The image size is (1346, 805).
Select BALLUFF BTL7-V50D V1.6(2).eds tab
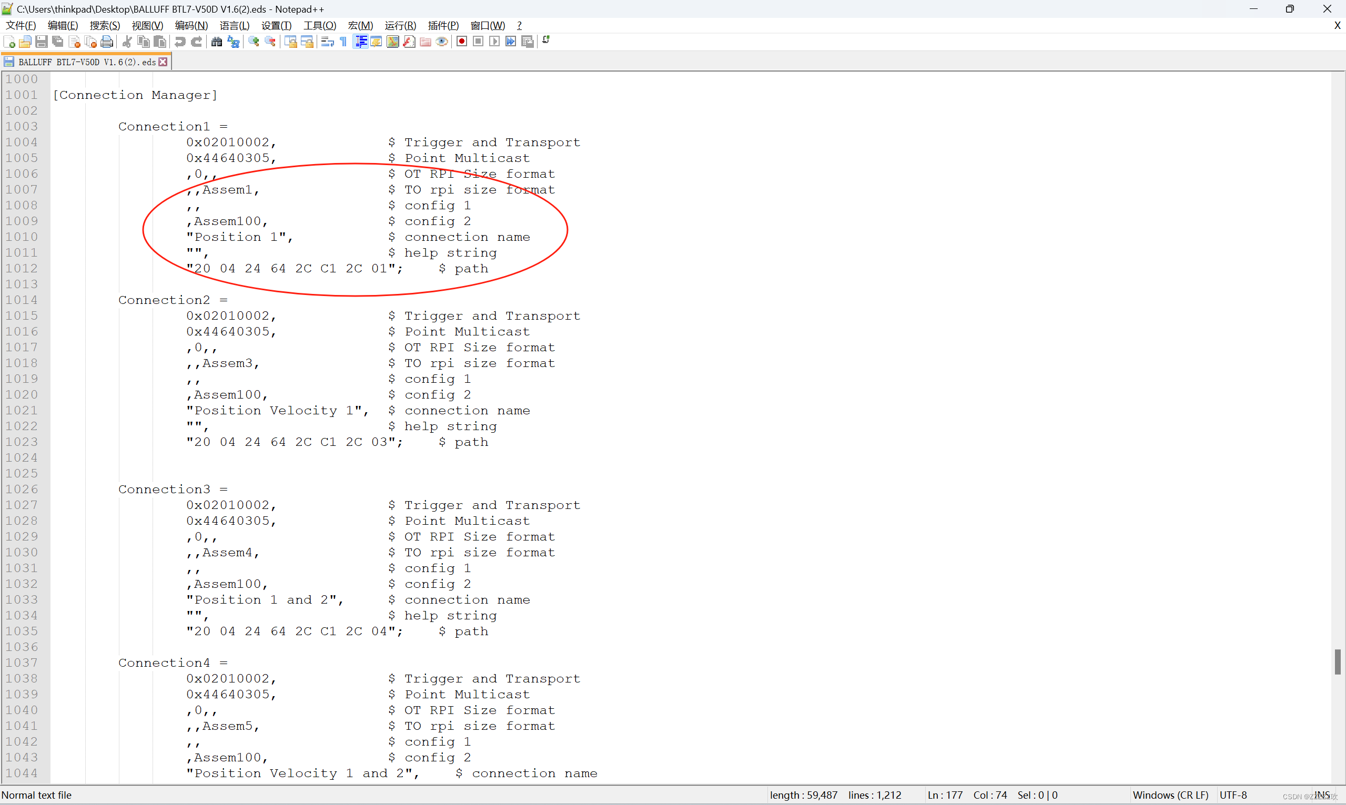click(87, 62)
